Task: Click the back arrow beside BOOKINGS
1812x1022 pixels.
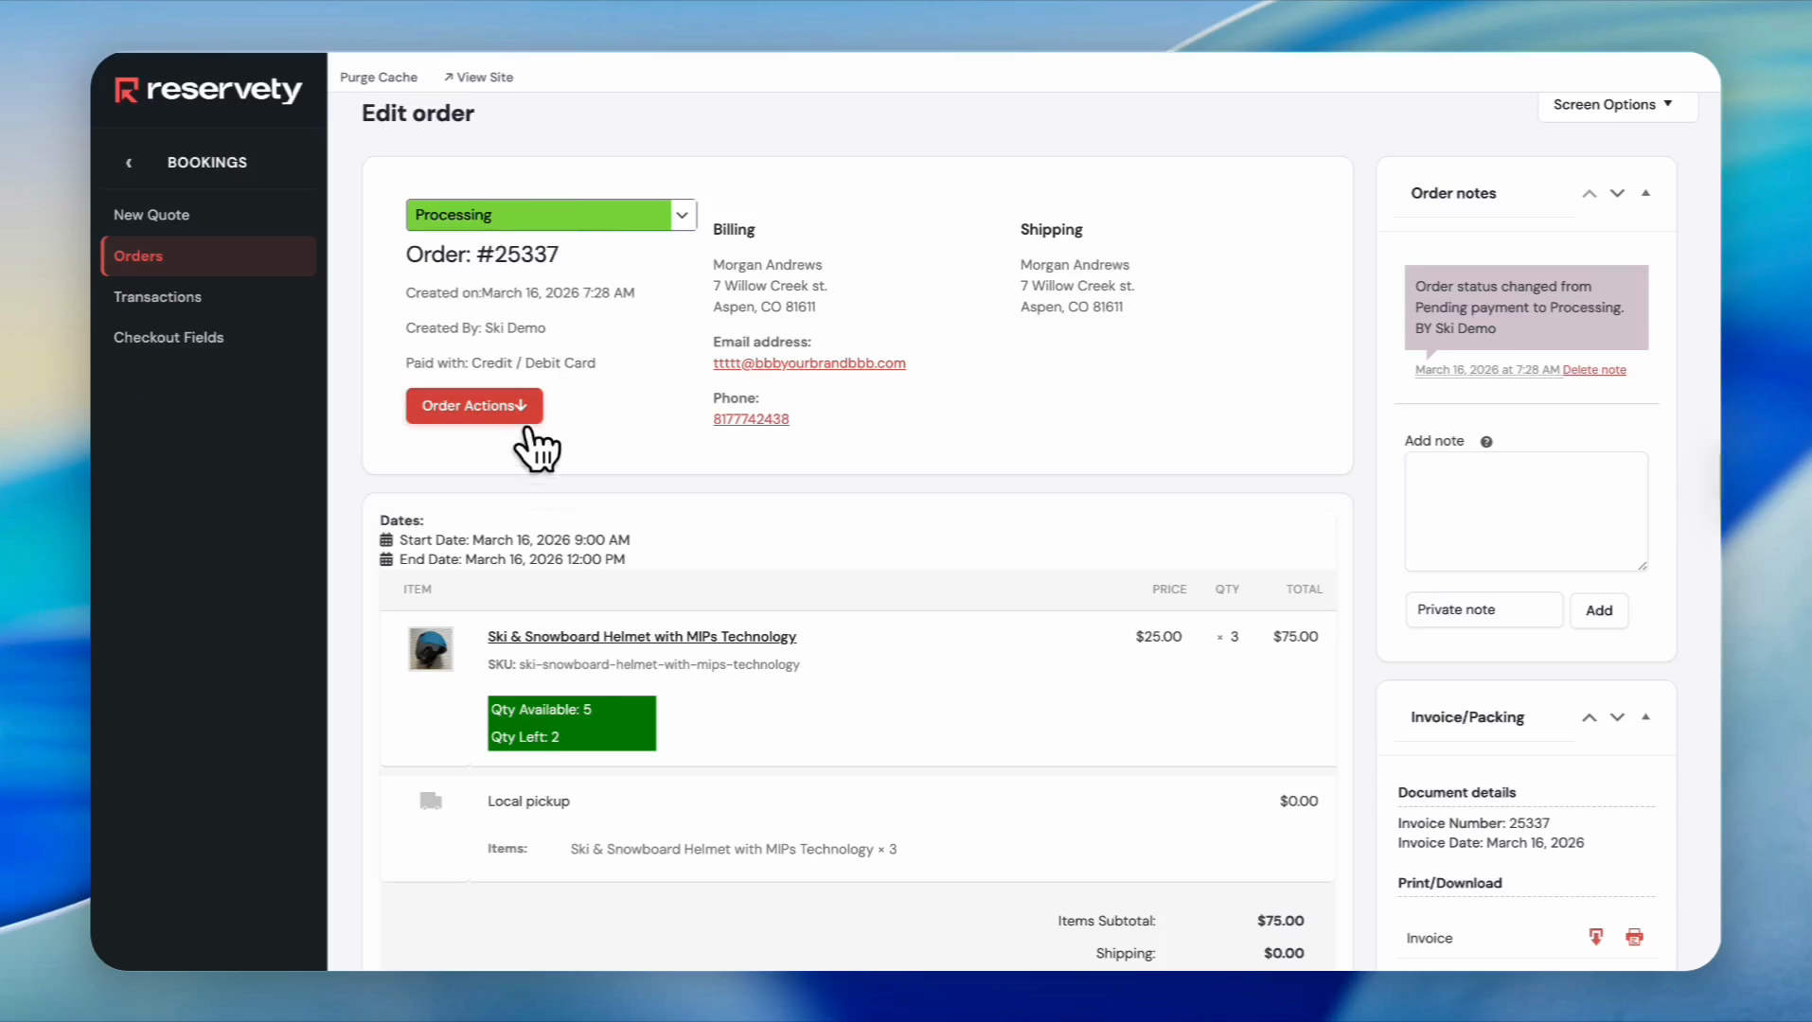Action: 130,163
